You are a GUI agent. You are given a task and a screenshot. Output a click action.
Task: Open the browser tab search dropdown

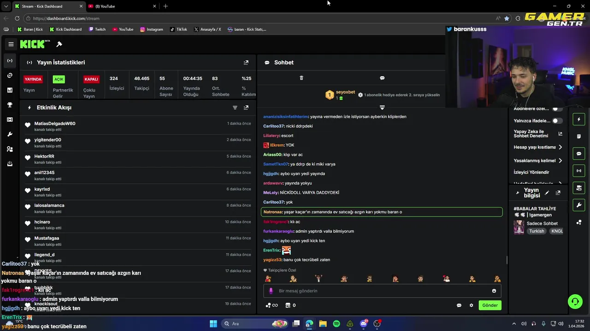tap(6, 6)
